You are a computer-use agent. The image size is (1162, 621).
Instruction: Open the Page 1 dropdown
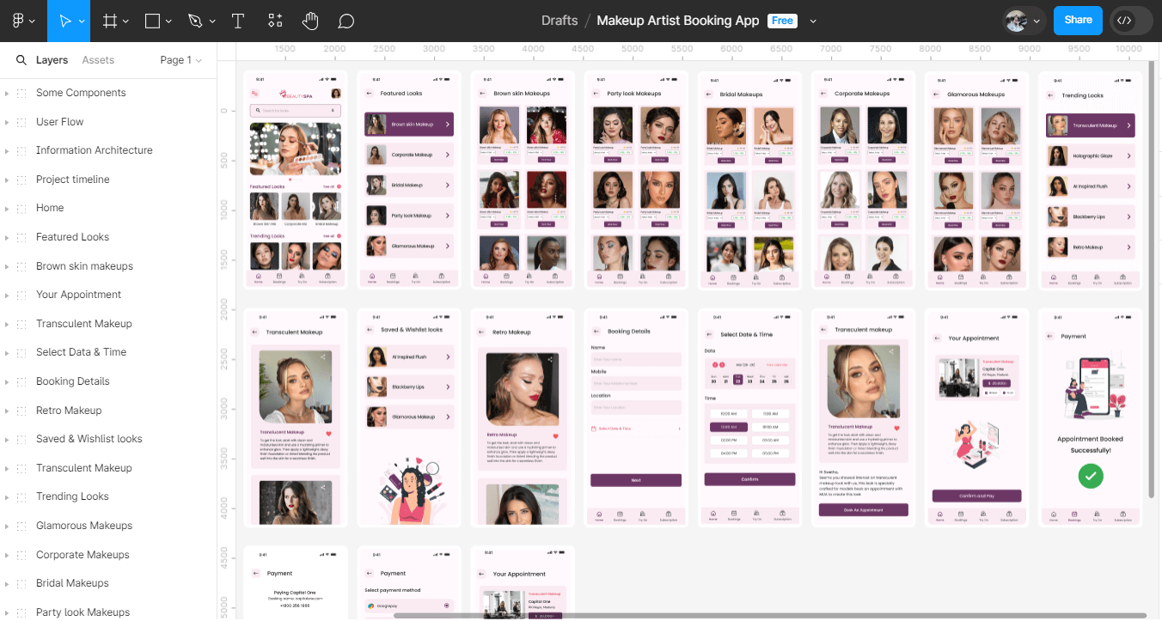coord(180,60)
